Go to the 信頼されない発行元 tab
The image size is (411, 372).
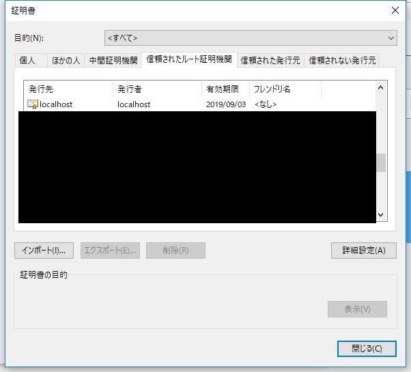tap(342, 61)
